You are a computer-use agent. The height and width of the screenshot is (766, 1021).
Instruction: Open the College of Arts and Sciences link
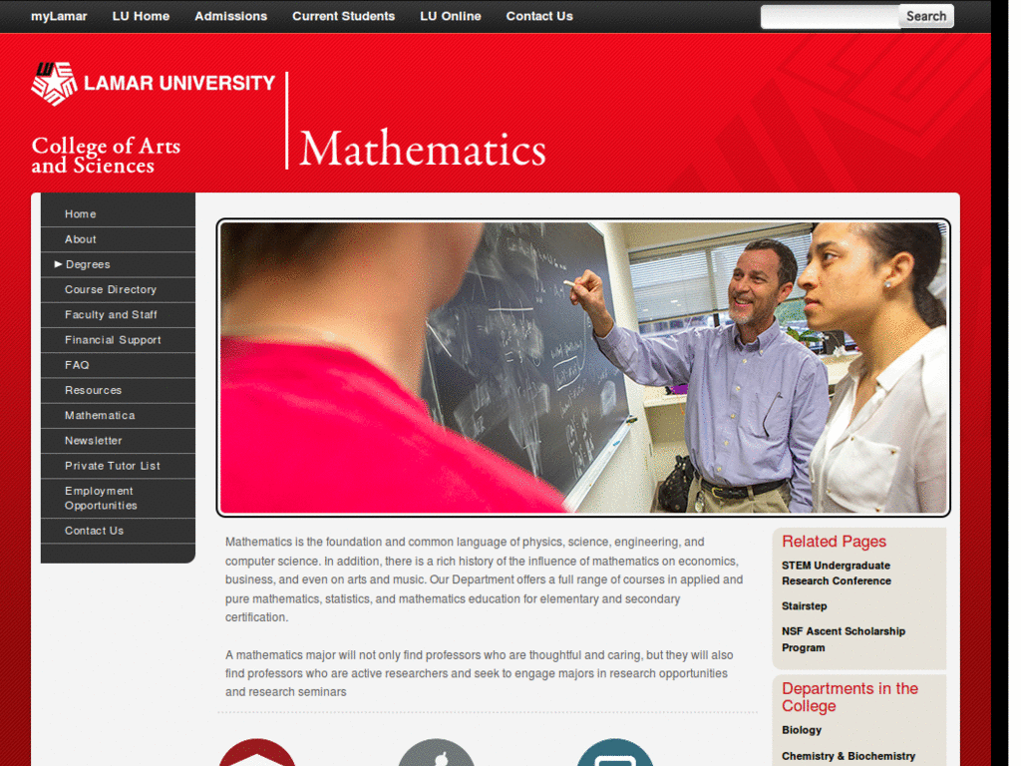[x=106, y=155]
